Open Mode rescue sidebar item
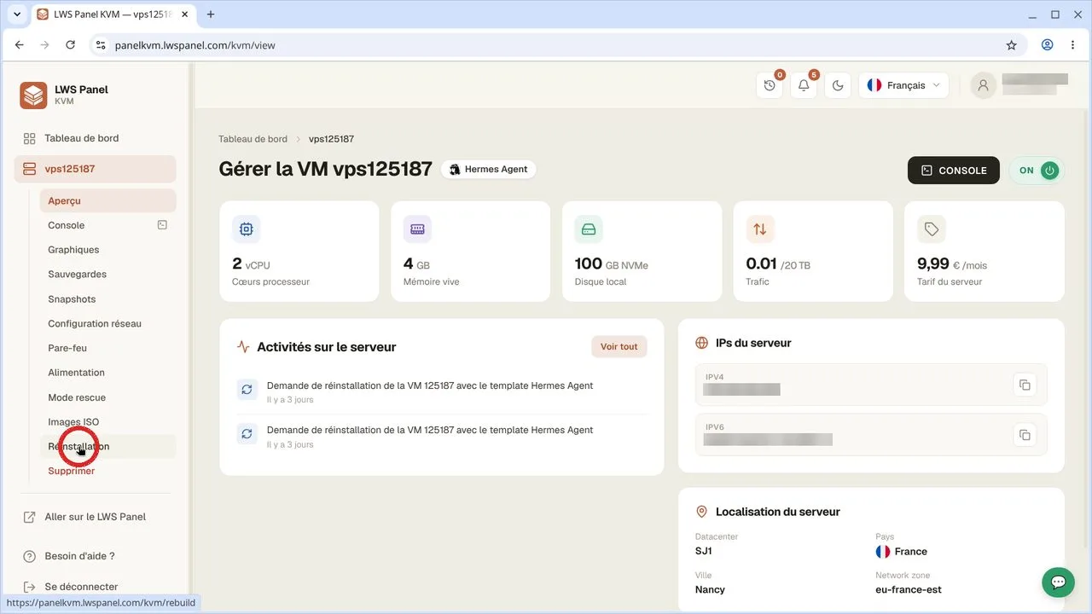1092x614 pixels. [107, 397]
